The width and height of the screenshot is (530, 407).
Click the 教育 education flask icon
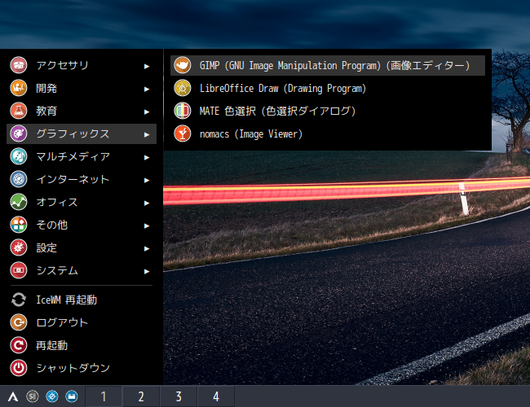click(x=19, y=111)
